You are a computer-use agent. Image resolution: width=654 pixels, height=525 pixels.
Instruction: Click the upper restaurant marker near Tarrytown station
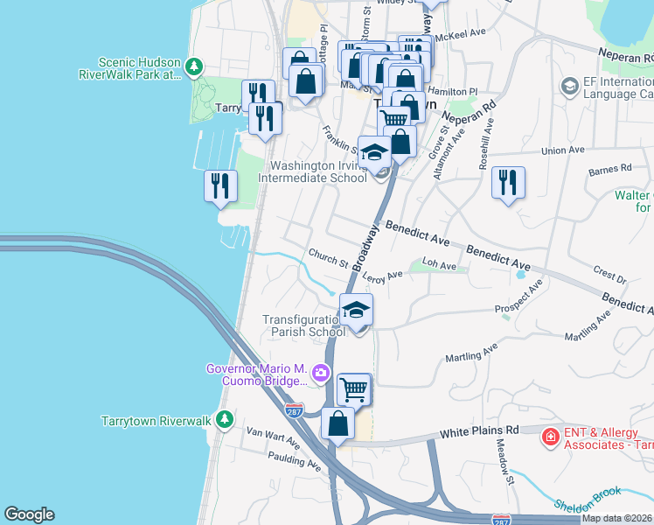coord(258,93)
